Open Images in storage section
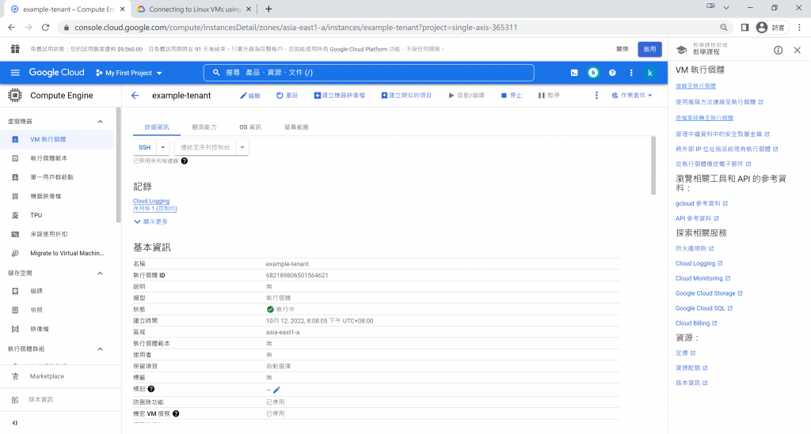Image resolution: width=811 pixels, height=434 pixels. 57,329
